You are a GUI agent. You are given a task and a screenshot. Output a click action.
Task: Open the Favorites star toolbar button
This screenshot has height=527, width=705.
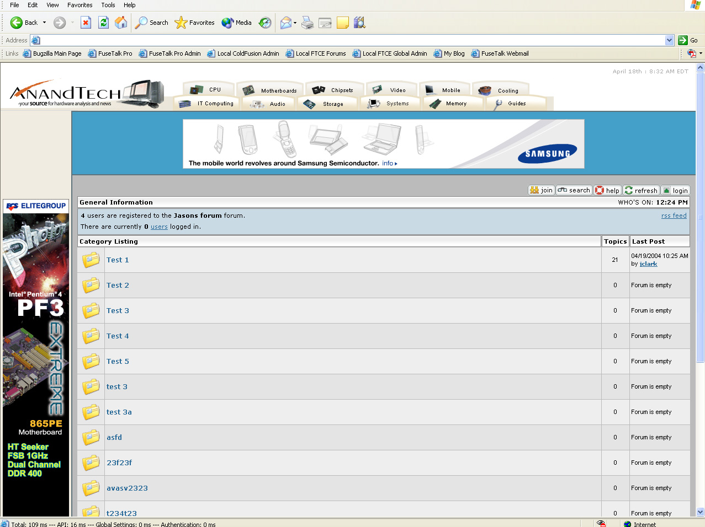pyautogui.click(x=194, y=23)
